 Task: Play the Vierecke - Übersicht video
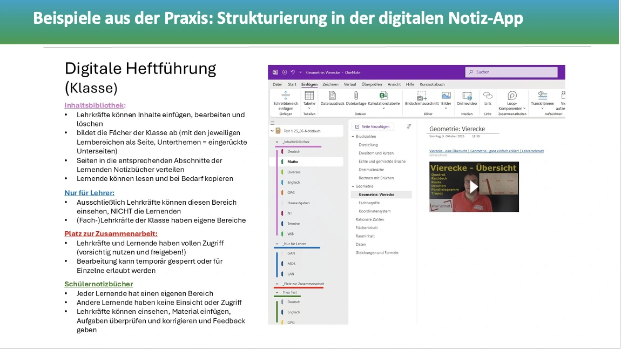(474, 187)
